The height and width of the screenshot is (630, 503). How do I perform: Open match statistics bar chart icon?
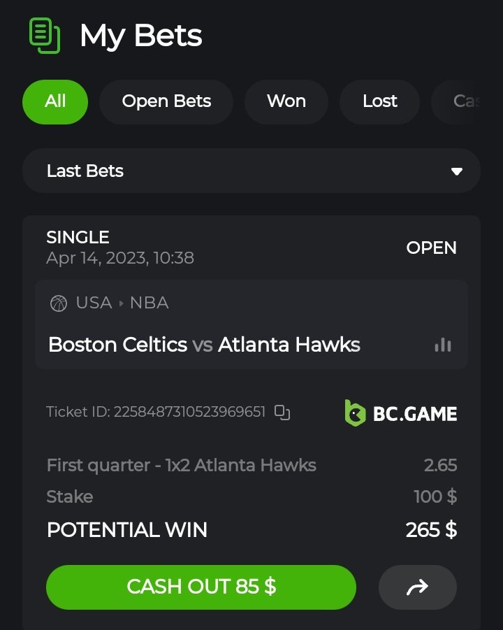point(443,345)
